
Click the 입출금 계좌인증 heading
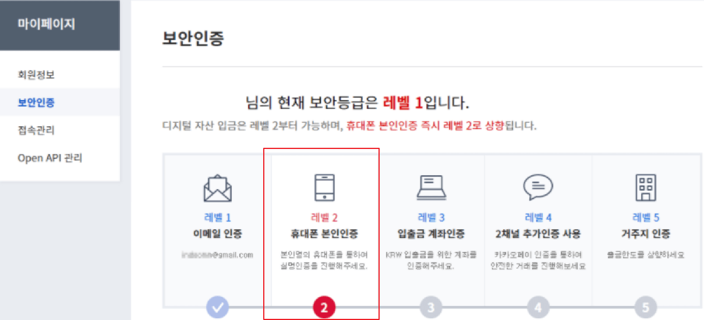(431, 234)
